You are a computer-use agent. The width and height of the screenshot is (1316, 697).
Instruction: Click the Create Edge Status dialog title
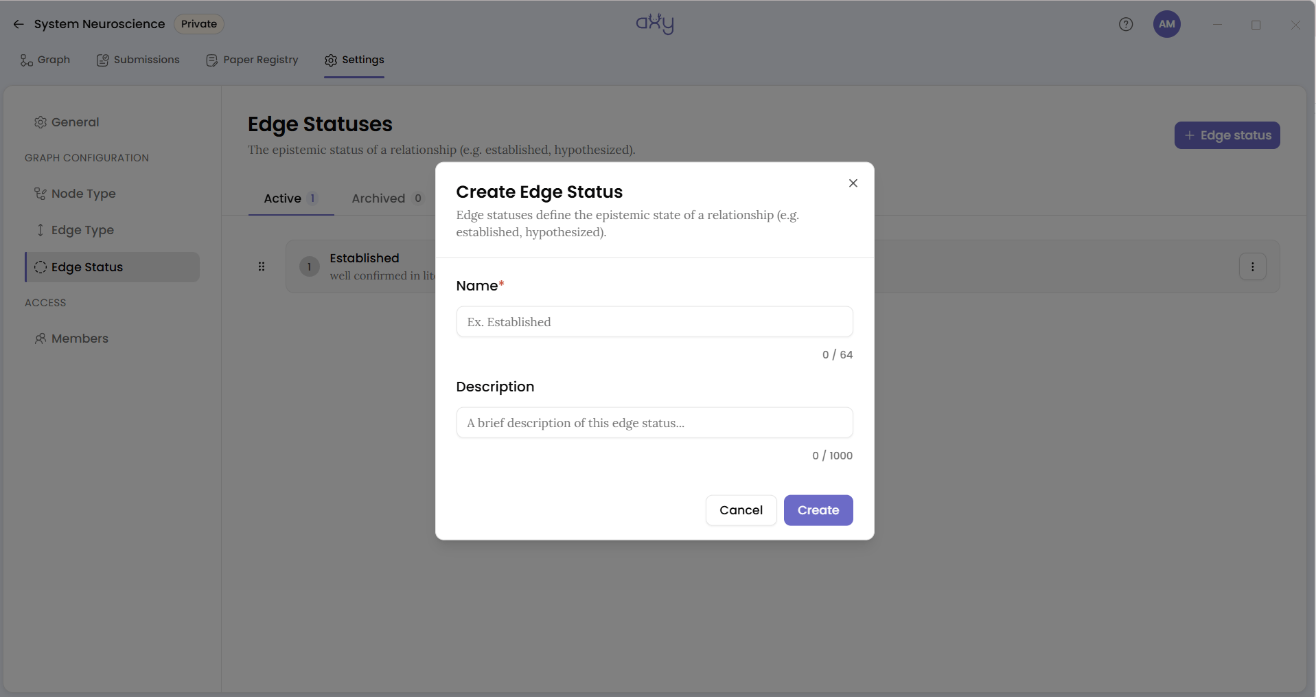pos(540,192)
